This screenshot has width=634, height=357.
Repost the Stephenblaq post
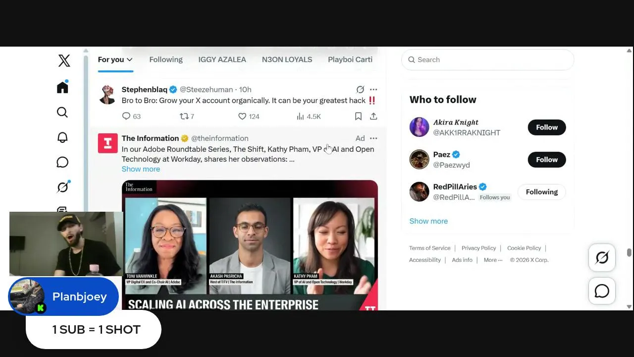point(184,116)
